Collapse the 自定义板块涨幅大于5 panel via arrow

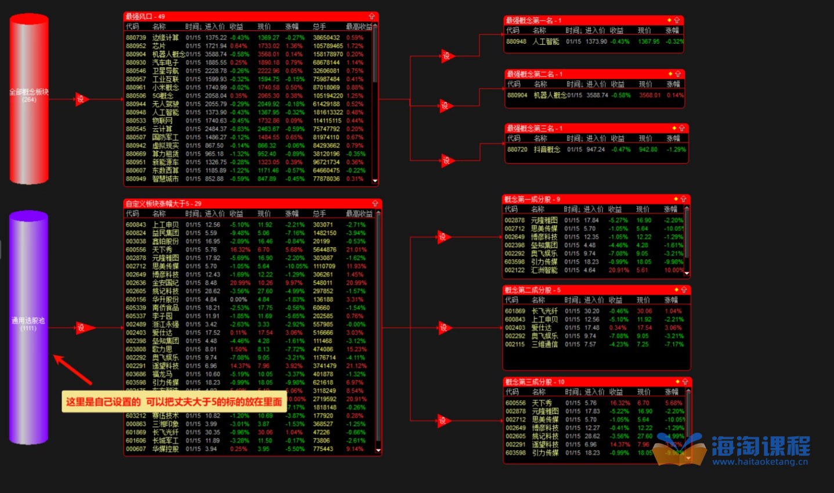coord(375,204)
